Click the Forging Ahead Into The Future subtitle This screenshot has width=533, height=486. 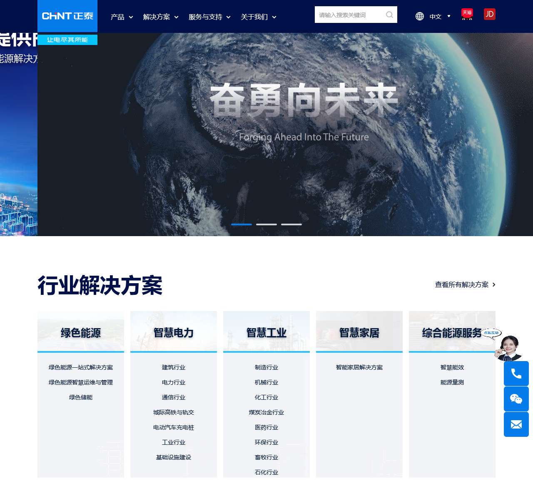coord(304,137)
